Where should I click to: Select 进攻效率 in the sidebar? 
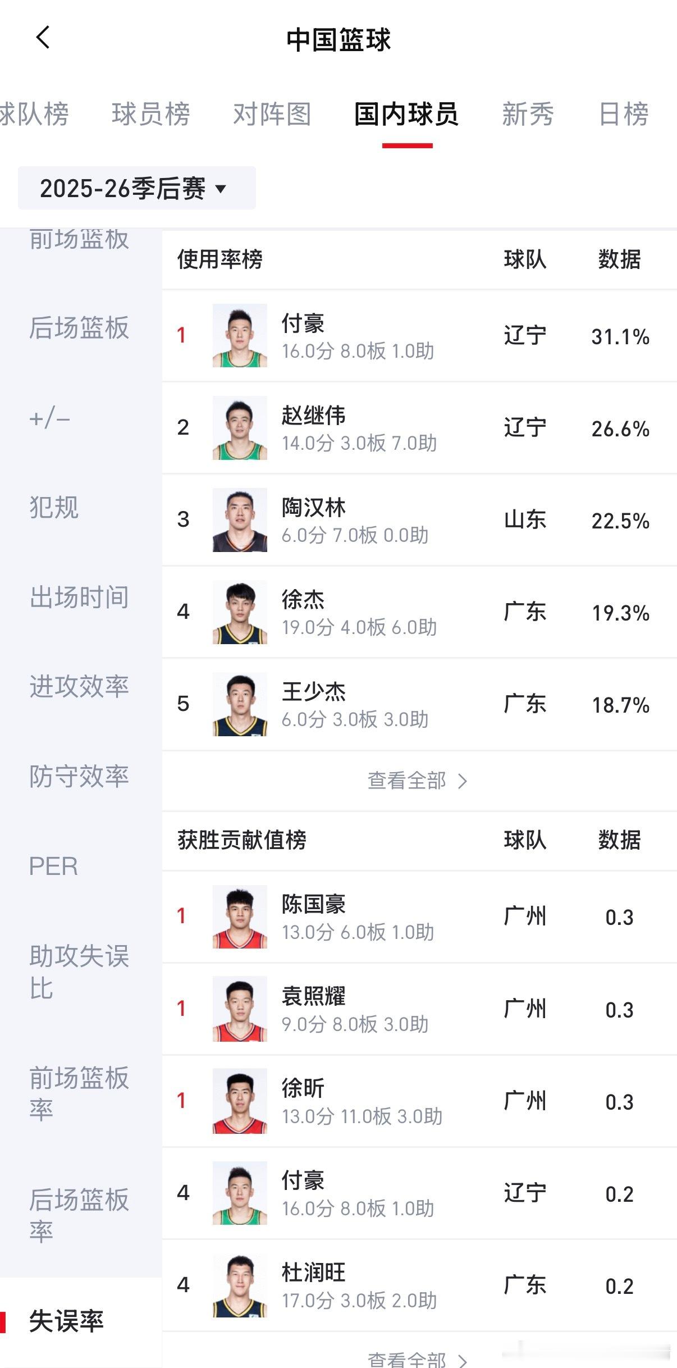tap(79, 686)
